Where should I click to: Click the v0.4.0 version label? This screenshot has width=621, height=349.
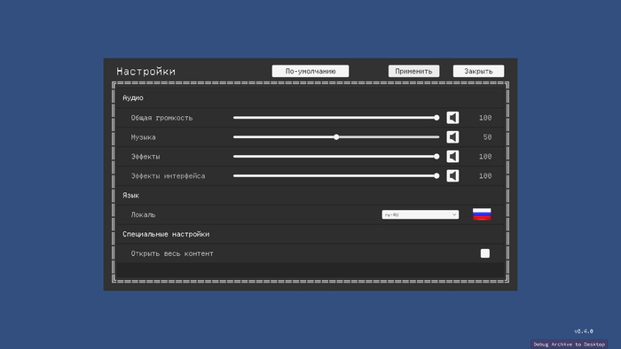[x=584, y=331]
